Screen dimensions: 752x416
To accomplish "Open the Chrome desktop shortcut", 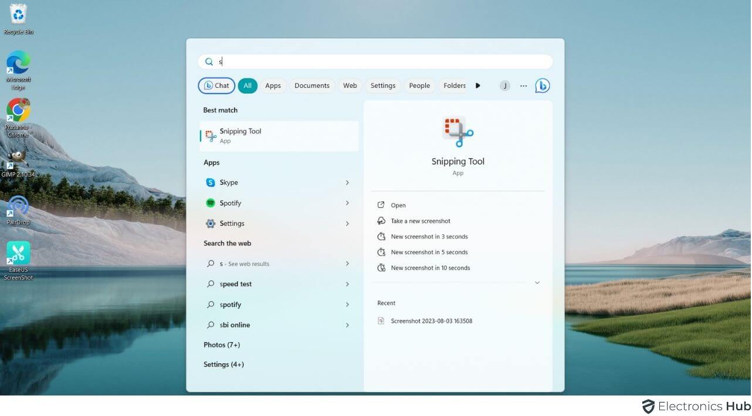I will (18, 111).
